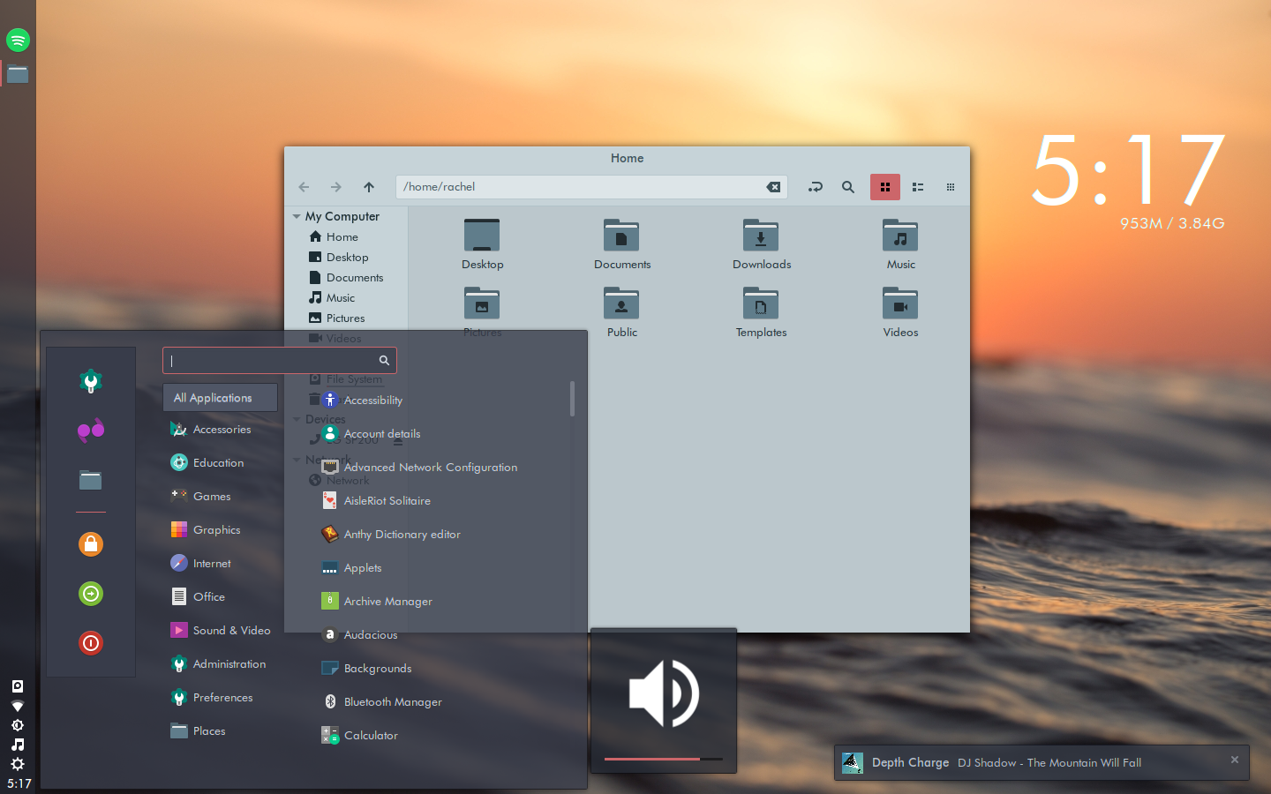
Task: Open the Templates folder icon
Action: (761, 303)
